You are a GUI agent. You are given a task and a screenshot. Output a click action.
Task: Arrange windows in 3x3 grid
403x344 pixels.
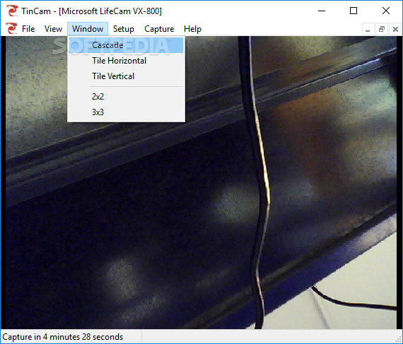[126, 112]
